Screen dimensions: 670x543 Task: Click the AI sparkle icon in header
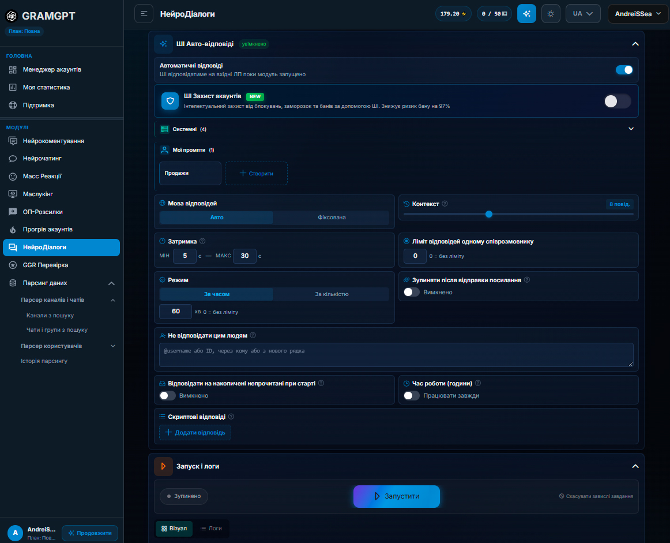pyautogui.click(x=526, y=14)
